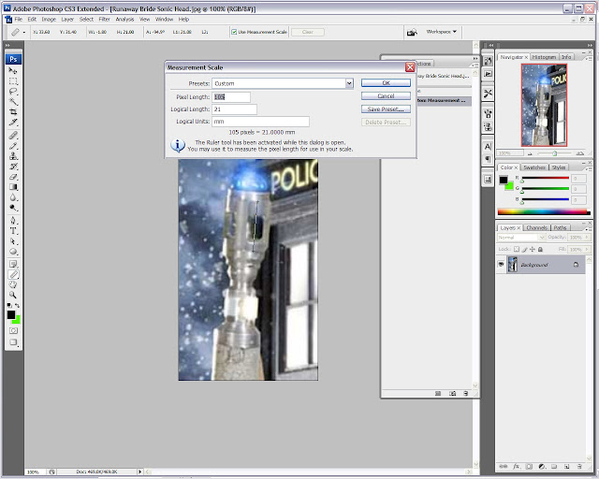Viewport: 599px width, 479px height.
Task: Open the Actions panel dock icon
Action: 488,74
